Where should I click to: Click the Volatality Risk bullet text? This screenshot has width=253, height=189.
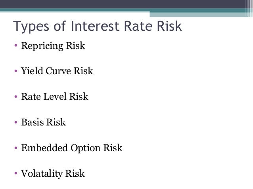53,174
